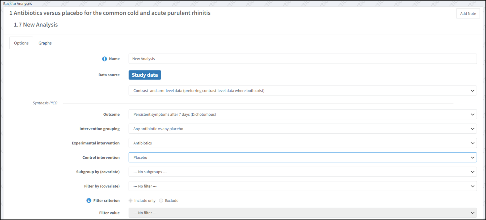The image size is (486, 220).
Task: Open the contrast- and arm-level data type dropdown
Action: [x=302, y=91]
